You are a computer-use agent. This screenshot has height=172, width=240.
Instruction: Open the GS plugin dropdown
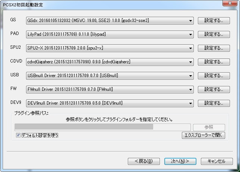pos(110,20)
